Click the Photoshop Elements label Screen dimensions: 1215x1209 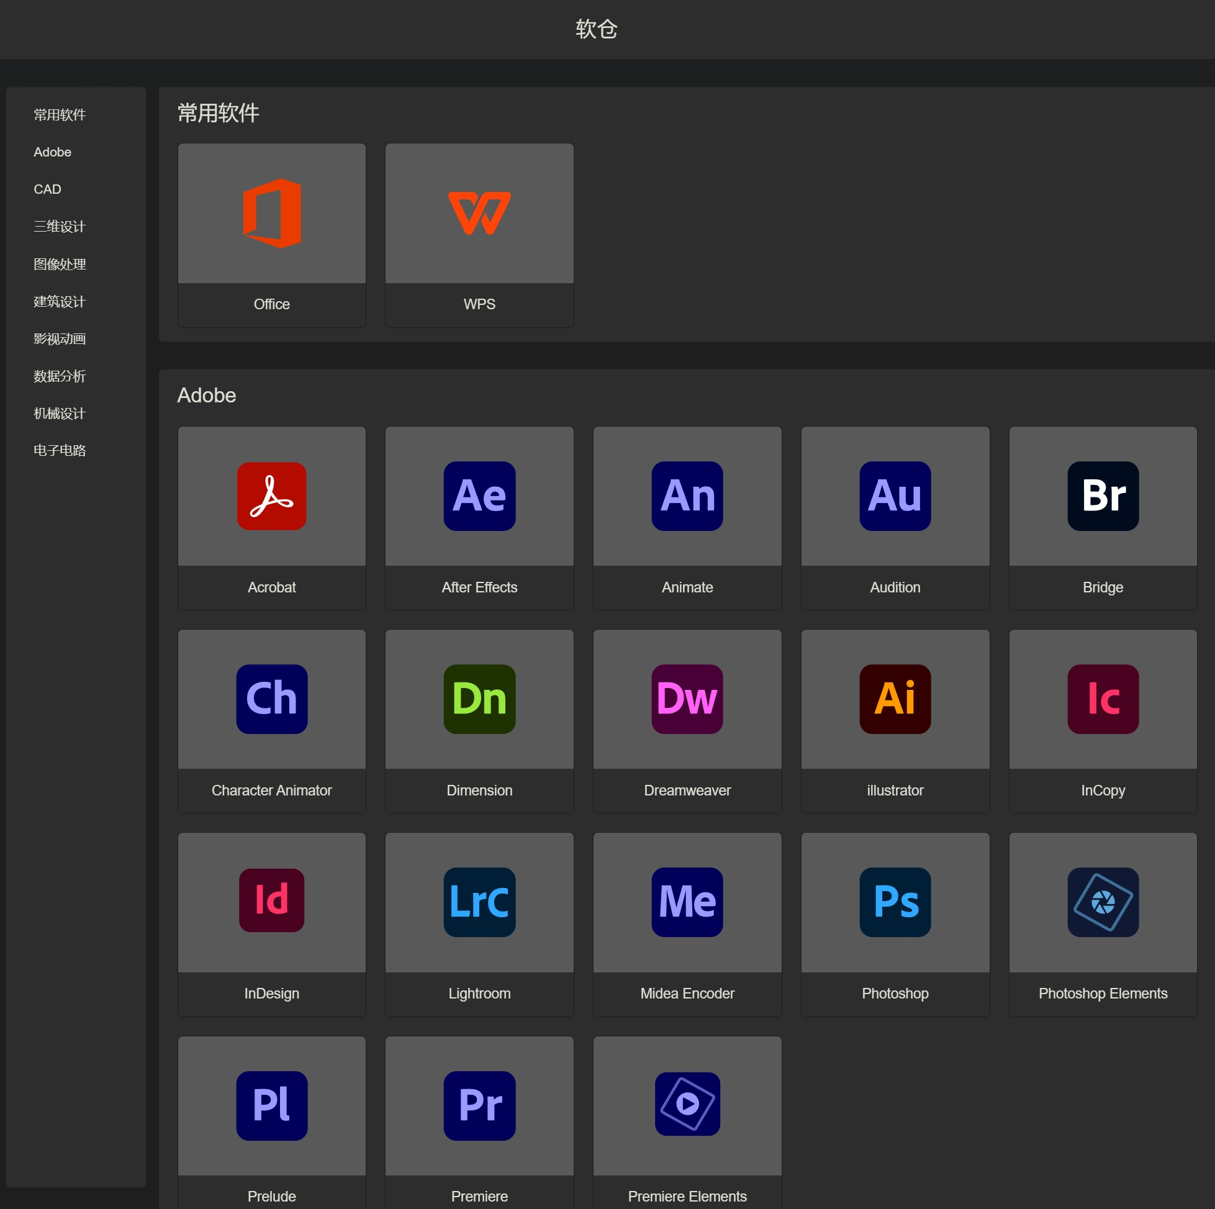[x=1103, y=994]
